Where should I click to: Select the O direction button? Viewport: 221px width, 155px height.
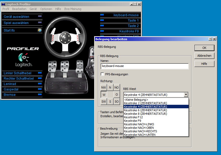point(117,95)
